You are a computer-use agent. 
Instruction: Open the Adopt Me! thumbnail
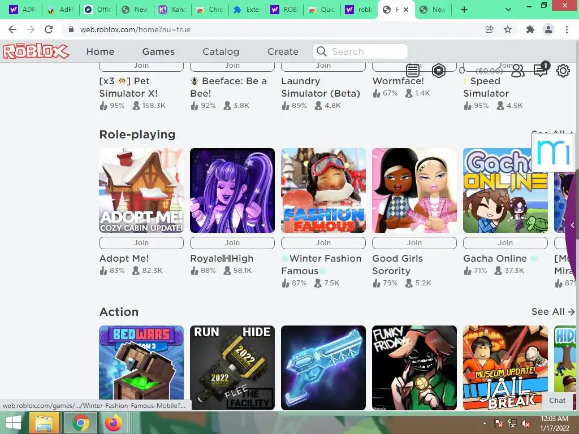141,190
